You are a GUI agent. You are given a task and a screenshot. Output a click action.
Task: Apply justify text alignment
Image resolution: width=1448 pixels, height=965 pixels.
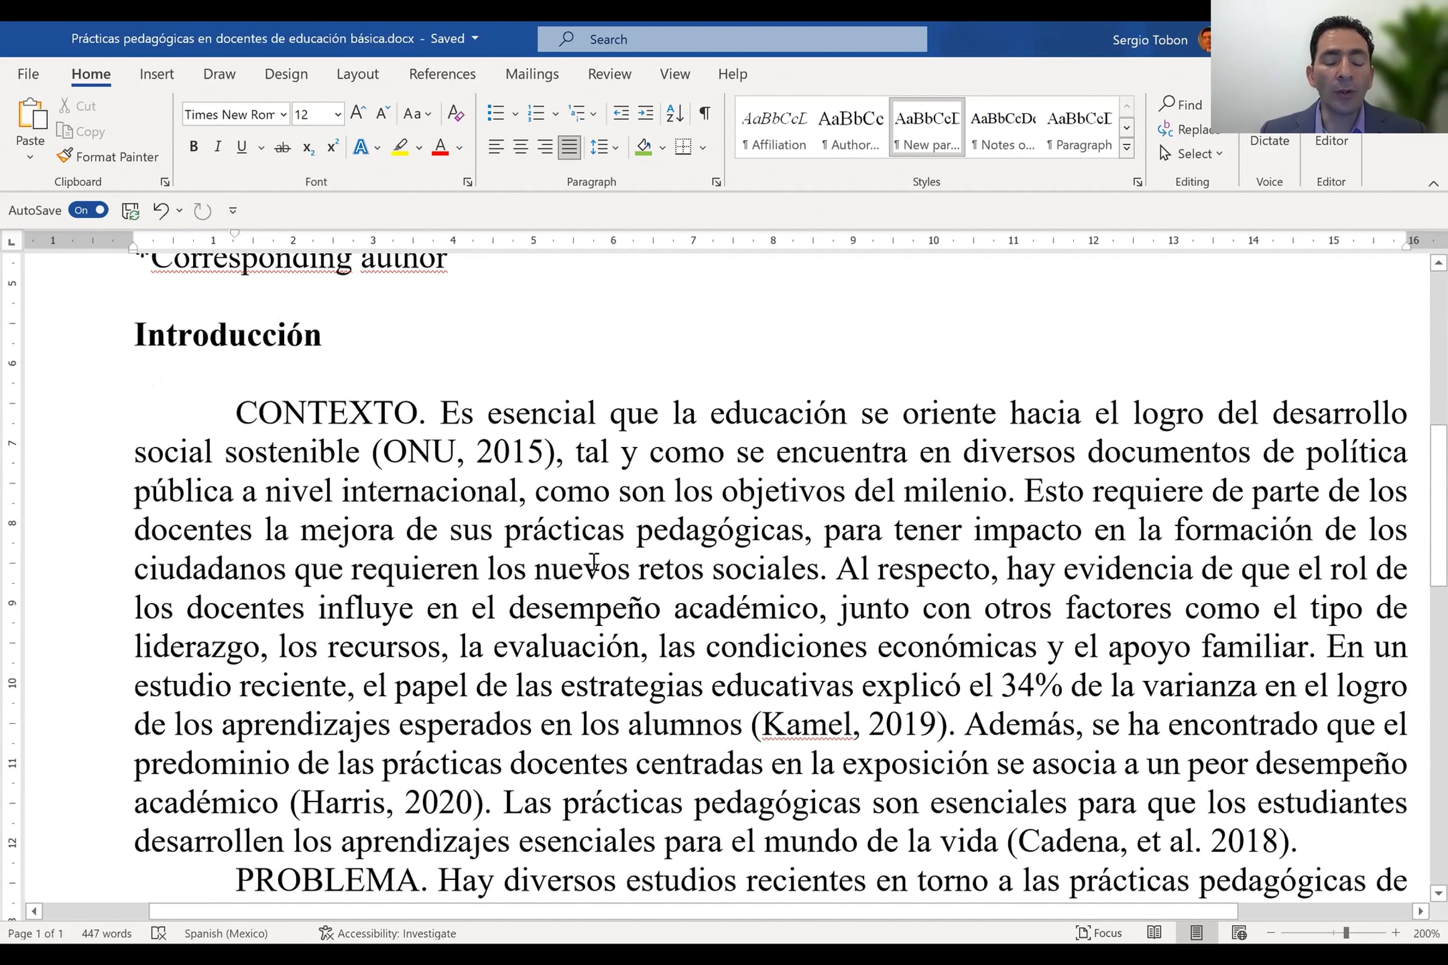coord(569,147)
